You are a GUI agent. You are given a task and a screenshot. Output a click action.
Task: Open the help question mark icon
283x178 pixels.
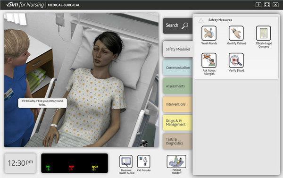[x=258, y=5]
